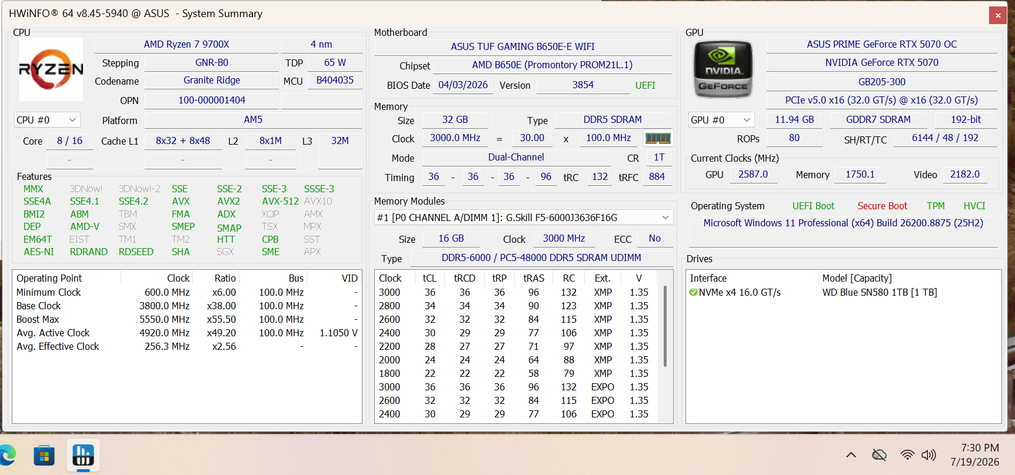Click the PCIe v5.0 x16 bus field
Image resolution: width=1015 pixels, height=475 pixels.
pos(881,100)
